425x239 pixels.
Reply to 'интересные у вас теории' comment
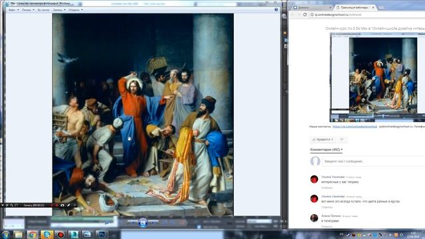click(327, 187)
